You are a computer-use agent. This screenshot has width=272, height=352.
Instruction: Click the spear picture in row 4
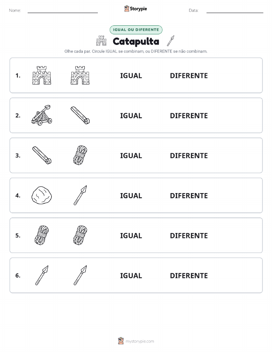click(x=80, y=195)
